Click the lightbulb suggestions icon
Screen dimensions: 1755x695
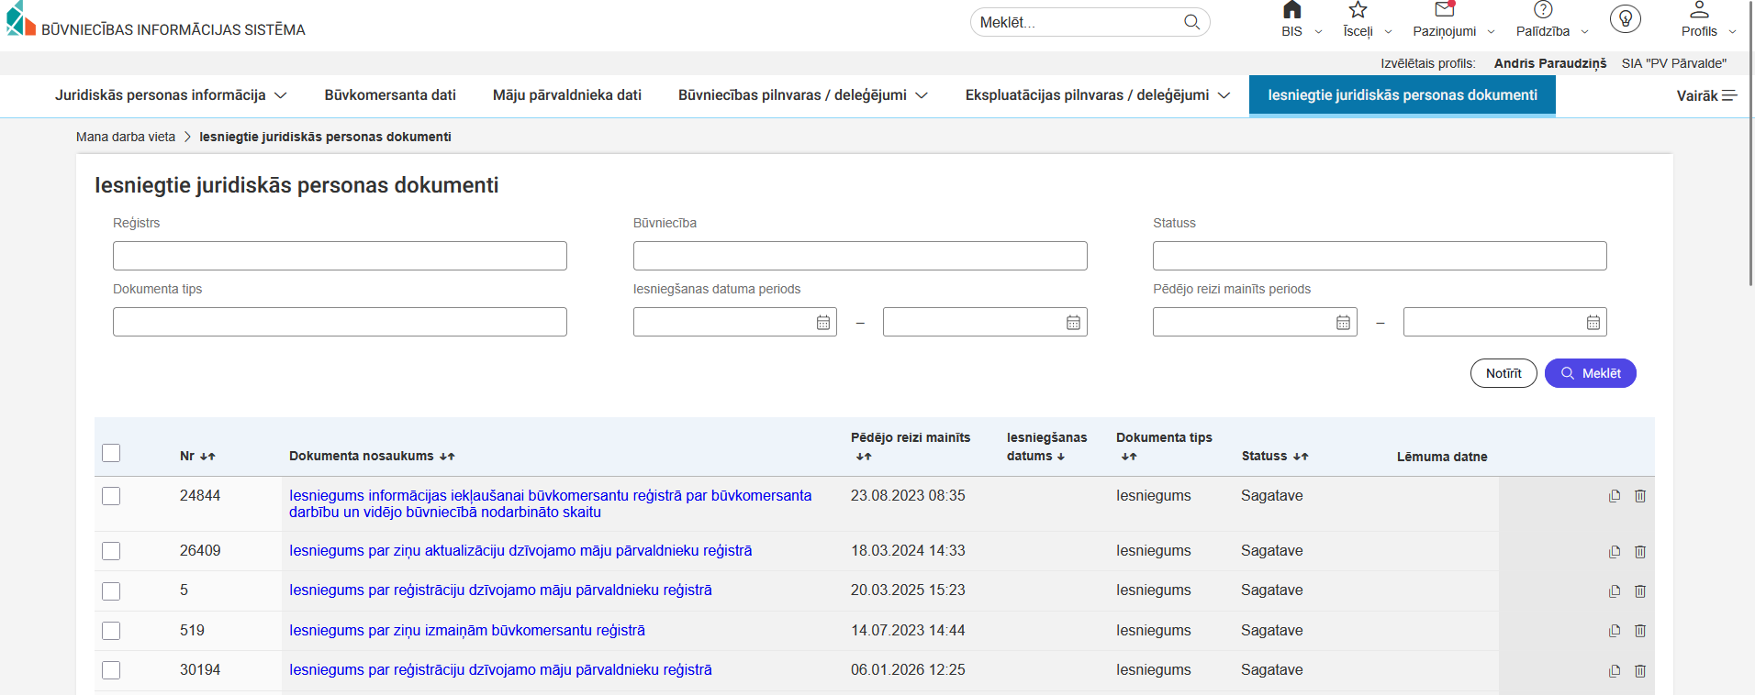tap(1625, 19)
